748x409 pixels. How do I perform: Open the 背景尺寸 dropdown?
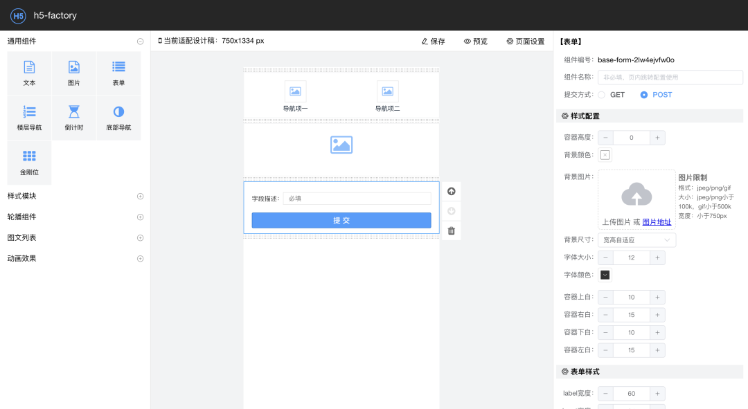pos(636,240)
